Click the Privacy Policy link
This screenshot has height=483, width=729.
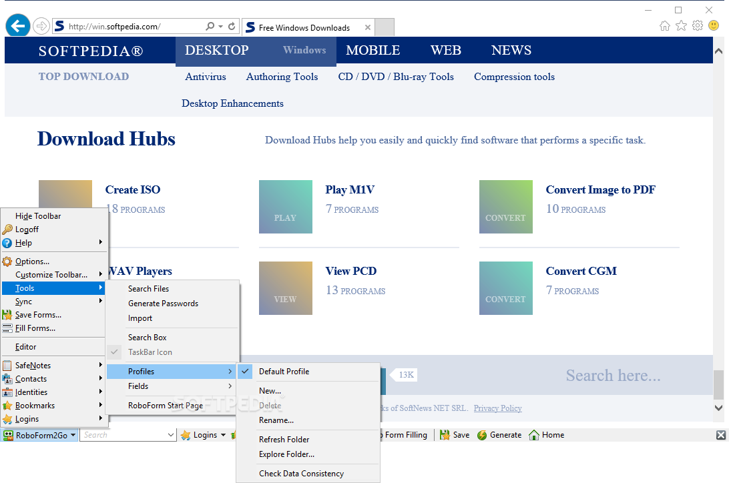tap(497, 408)
